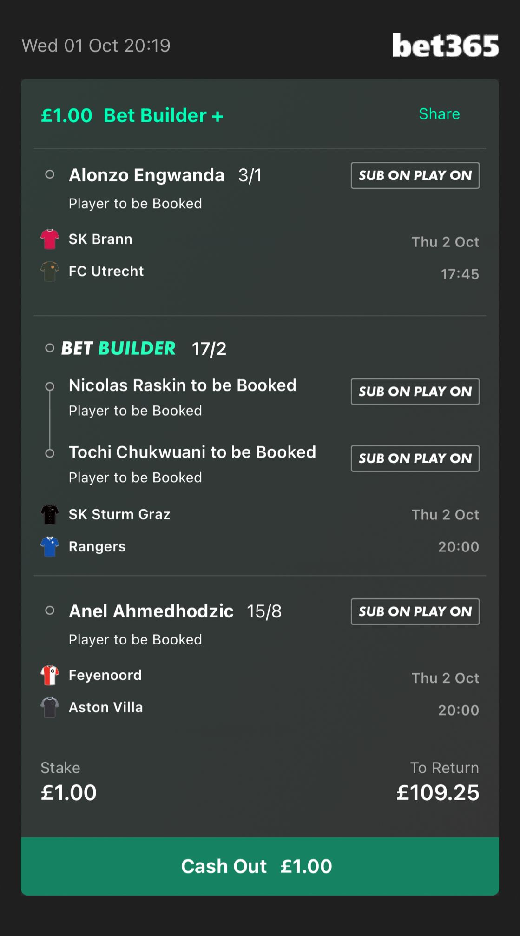Click the SK Brann red shirt icon
520x936 pixels.
click(x=50, y=239)
